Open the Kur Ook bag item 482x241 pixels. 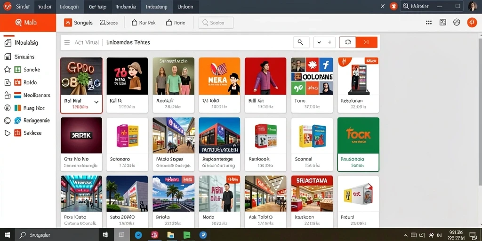point(143,23)
